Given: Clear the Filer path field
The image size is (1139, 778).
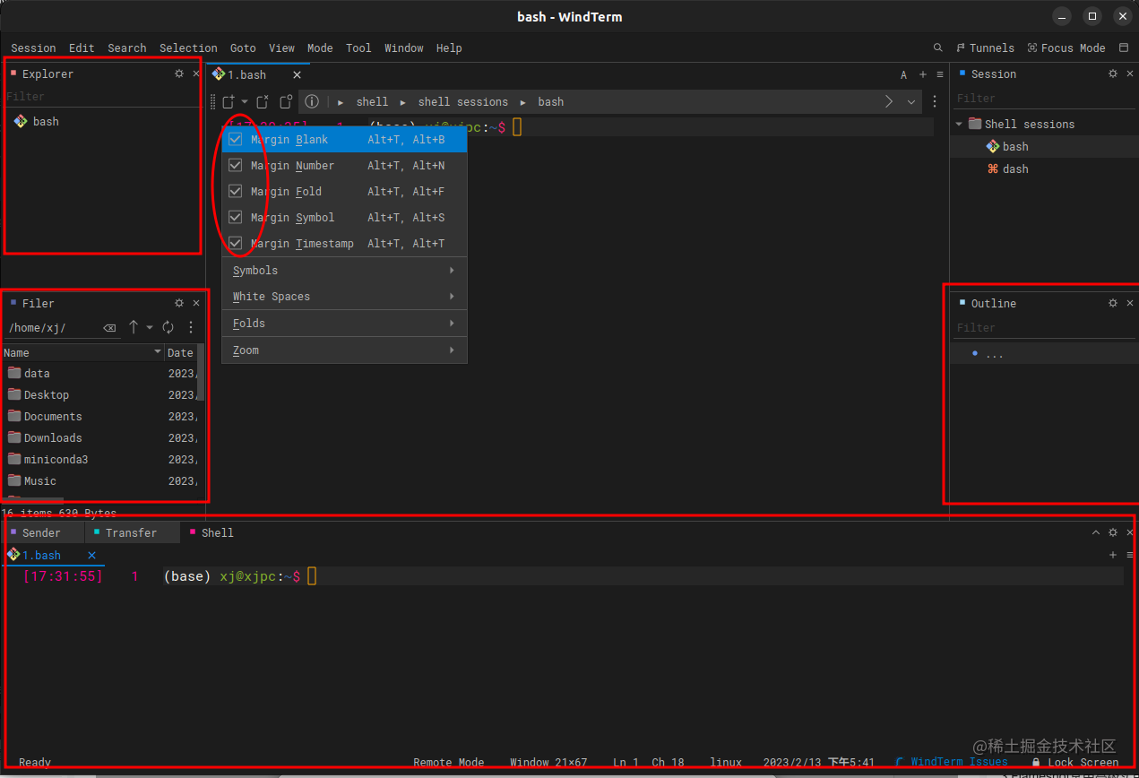Looking at the screenshot, I should tap(109, 328).
